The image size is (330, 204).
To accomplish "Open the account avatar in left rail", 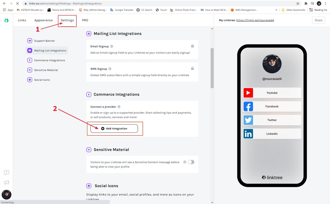I will 7,194.
